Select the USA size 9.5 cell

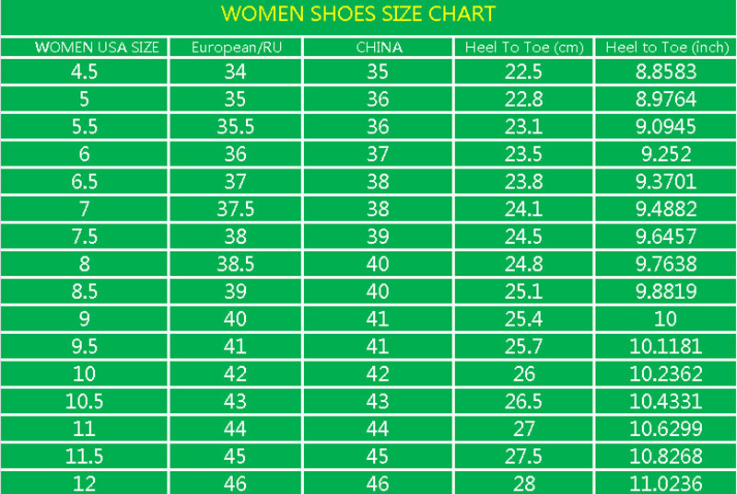click(85, 347)
